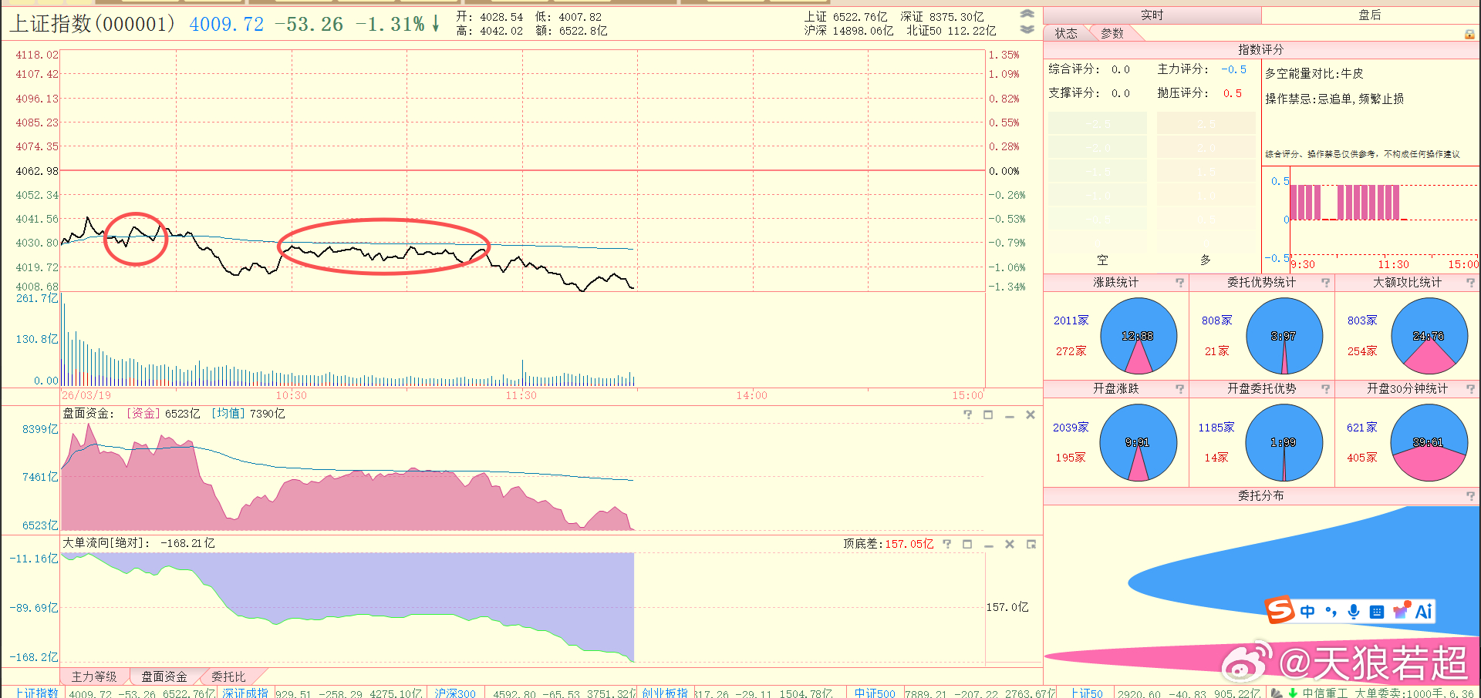Screen dimensions: 1481x698
Task: Minimize the 盘面资金 chart panel
Action: 1009,415
